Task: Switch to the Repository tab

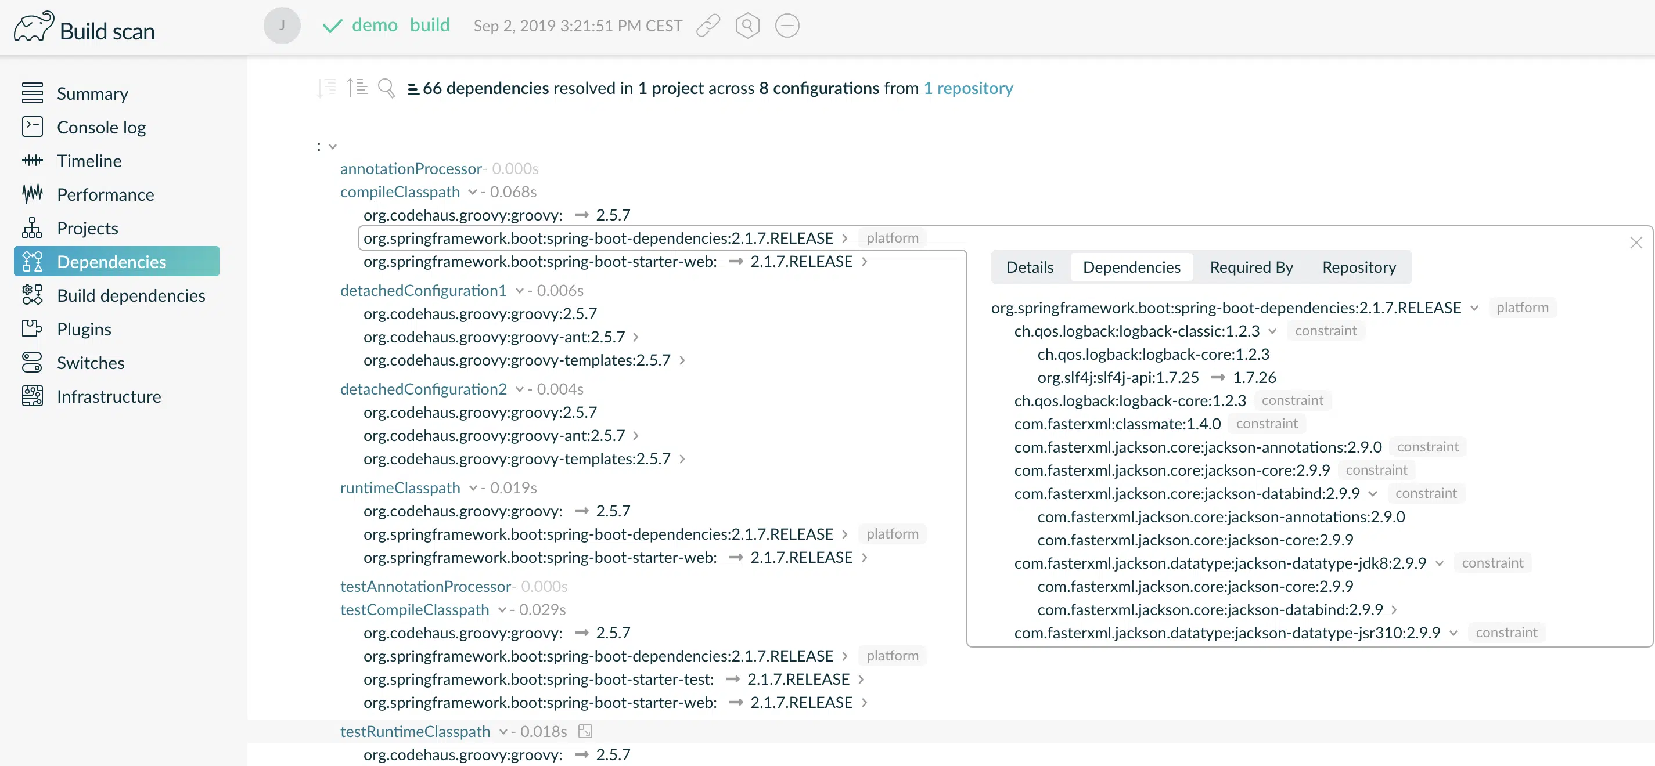Action: 1359,267
